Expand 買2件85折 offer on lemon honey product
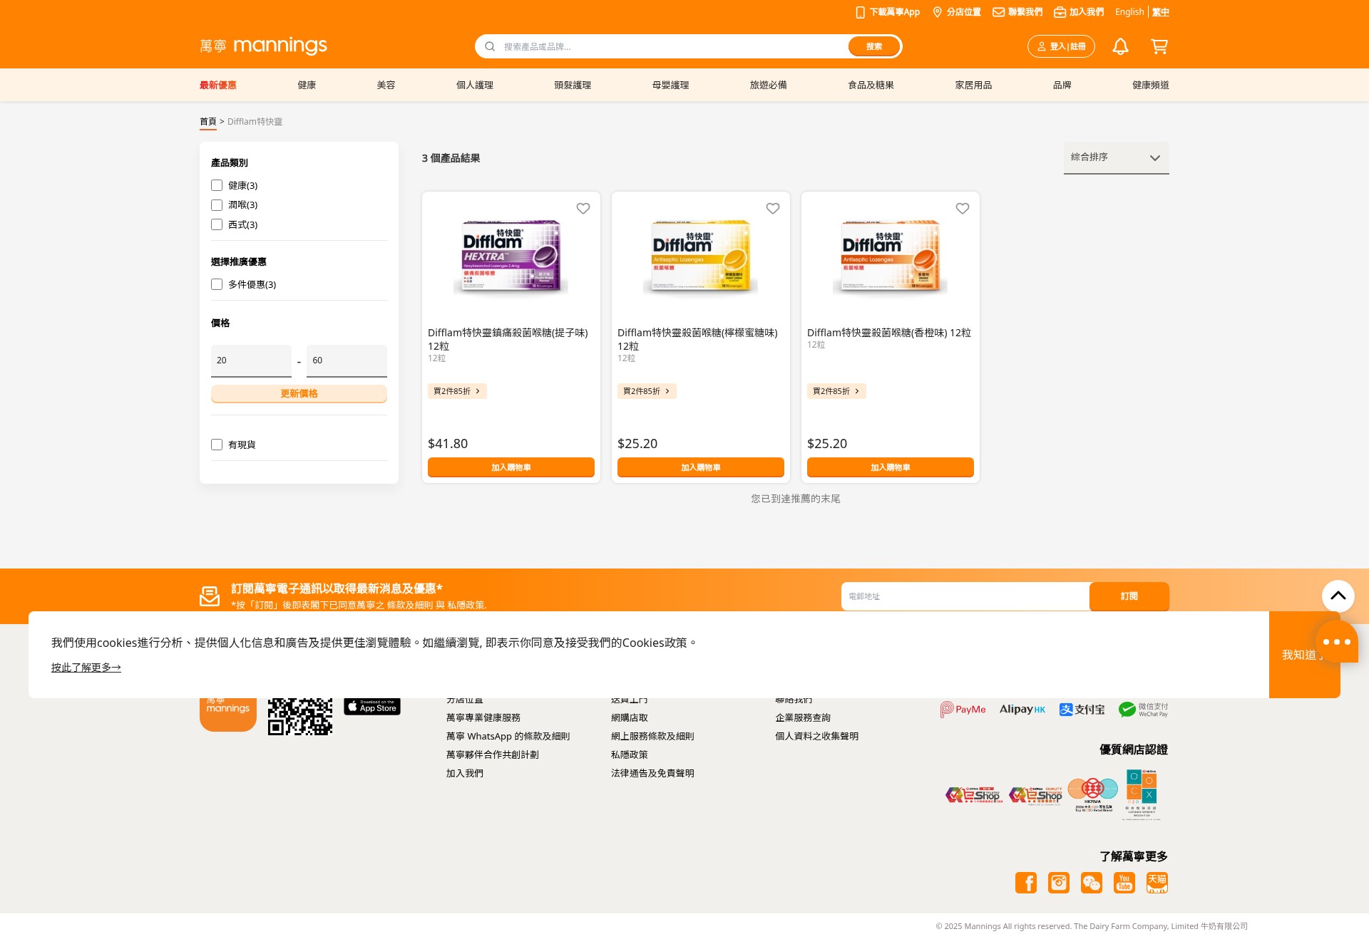The image size is (1369, 939). coord(647,391)
